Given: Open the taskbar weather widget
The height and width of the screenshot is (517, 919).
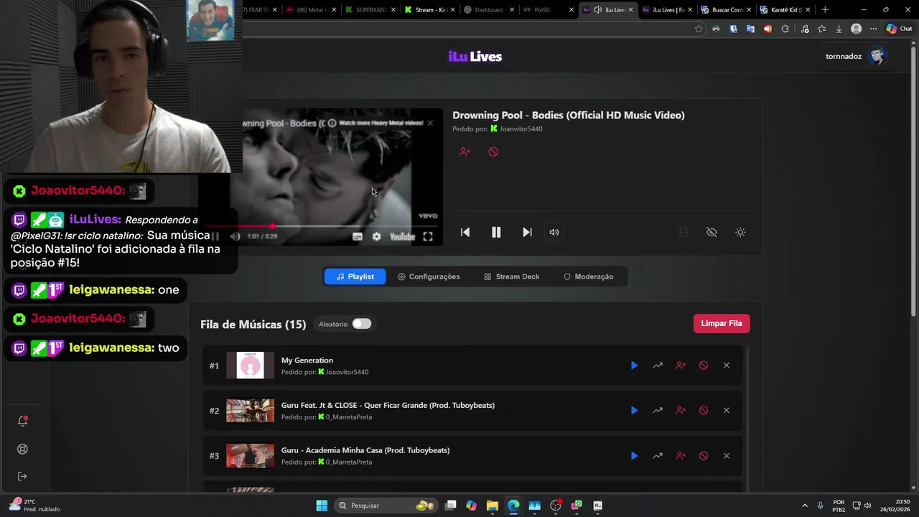Looking at the screenshot, I should pos(34,506).
